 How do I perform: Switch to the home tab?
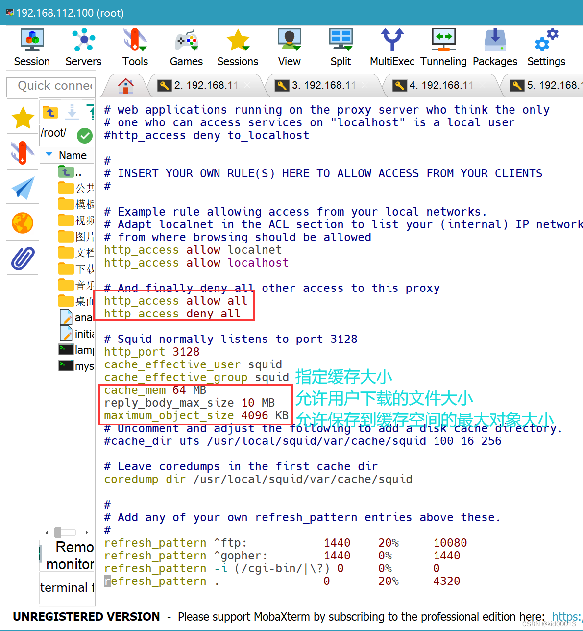tap(126, 86)
